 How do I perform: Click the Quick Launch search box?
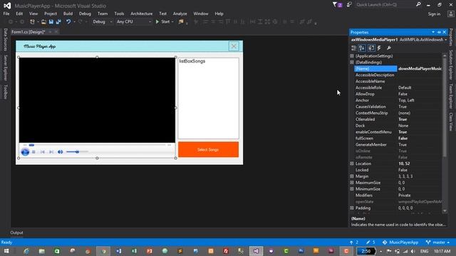385,5
